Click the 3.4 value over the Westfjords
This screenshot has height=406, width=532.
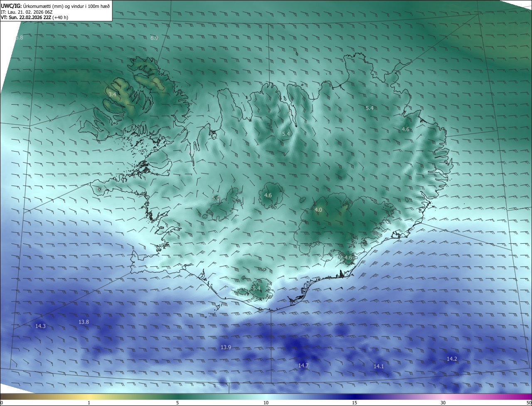pyautogui.click(x=112, y=95)
